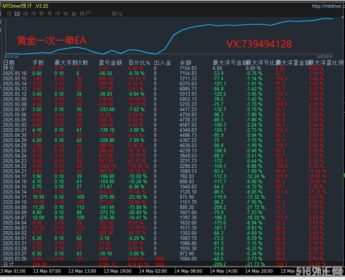Click the 14 May 08:00 time label

click(188, 271)
